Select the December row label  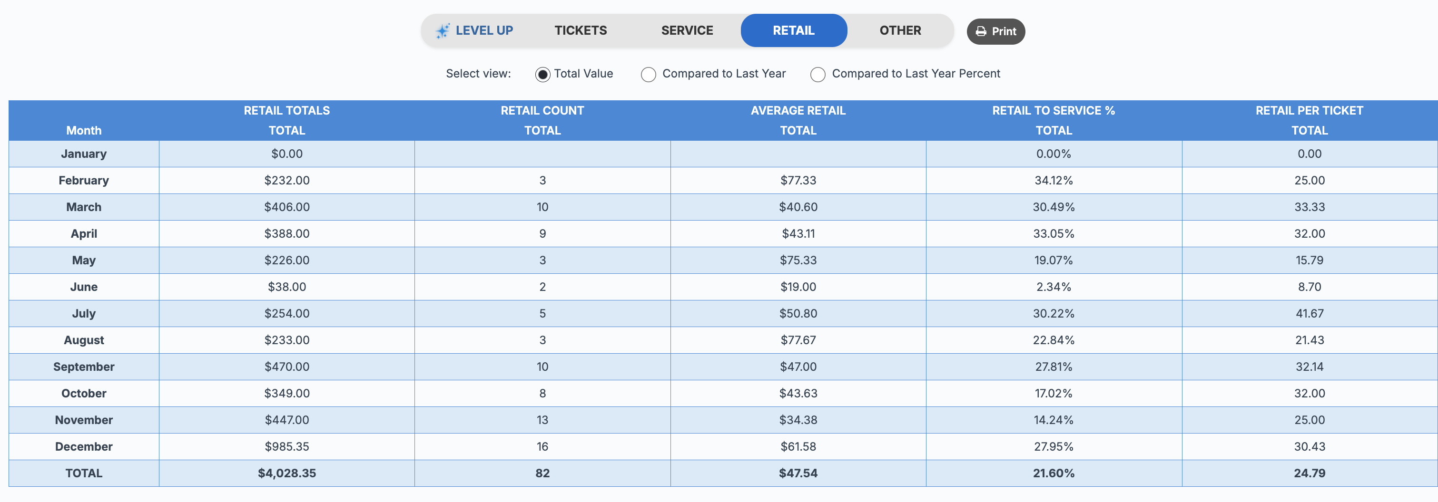coord(84,447)
